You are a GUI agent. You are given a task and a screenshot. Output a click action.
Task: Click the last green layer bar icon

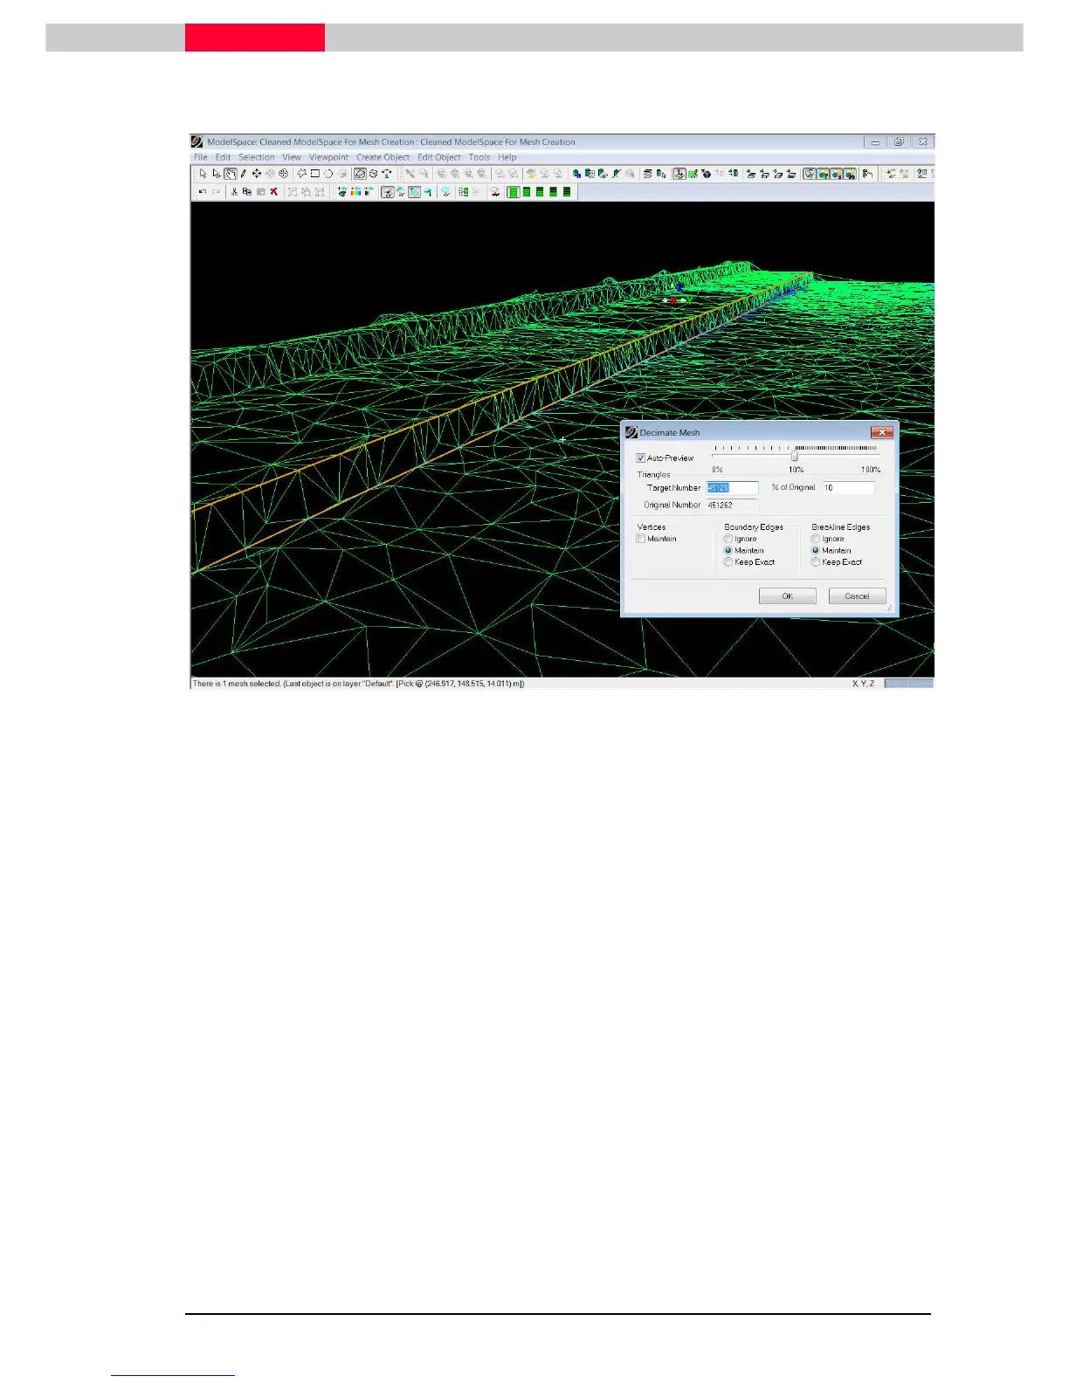(x=567, y=192)
